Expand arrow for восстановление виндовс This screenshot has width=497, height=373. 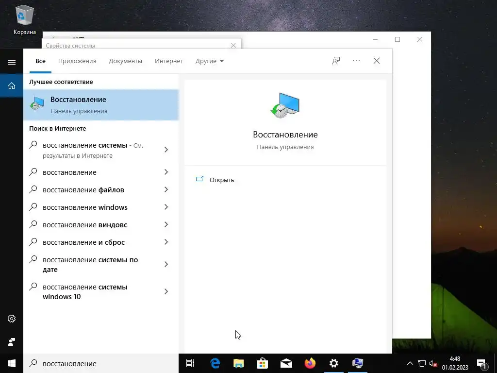(166, 224)
